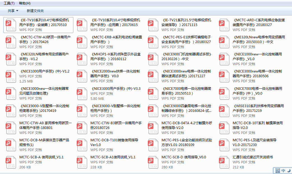Select PDF icon for IE-TV21 21.5寸 安装指导

(153, 25)
